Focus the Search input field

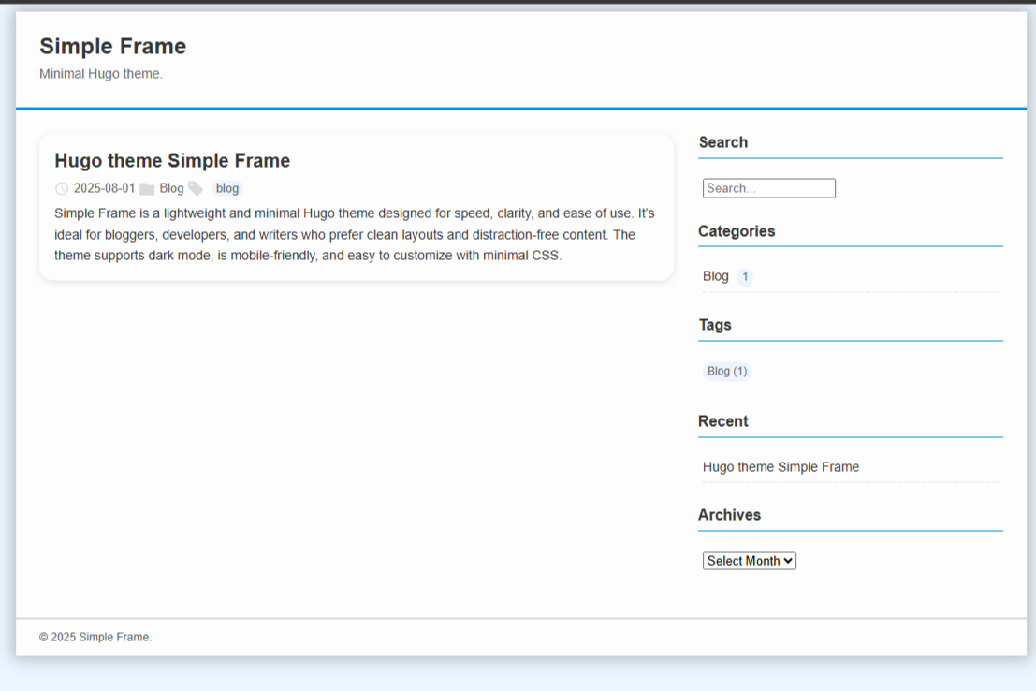click(x=768, y=188)
